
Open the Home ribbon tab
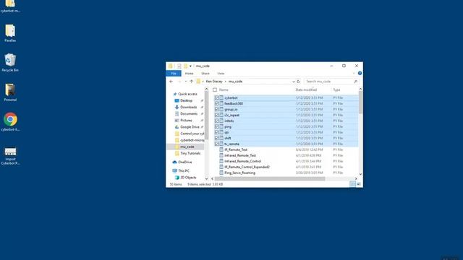189,74
